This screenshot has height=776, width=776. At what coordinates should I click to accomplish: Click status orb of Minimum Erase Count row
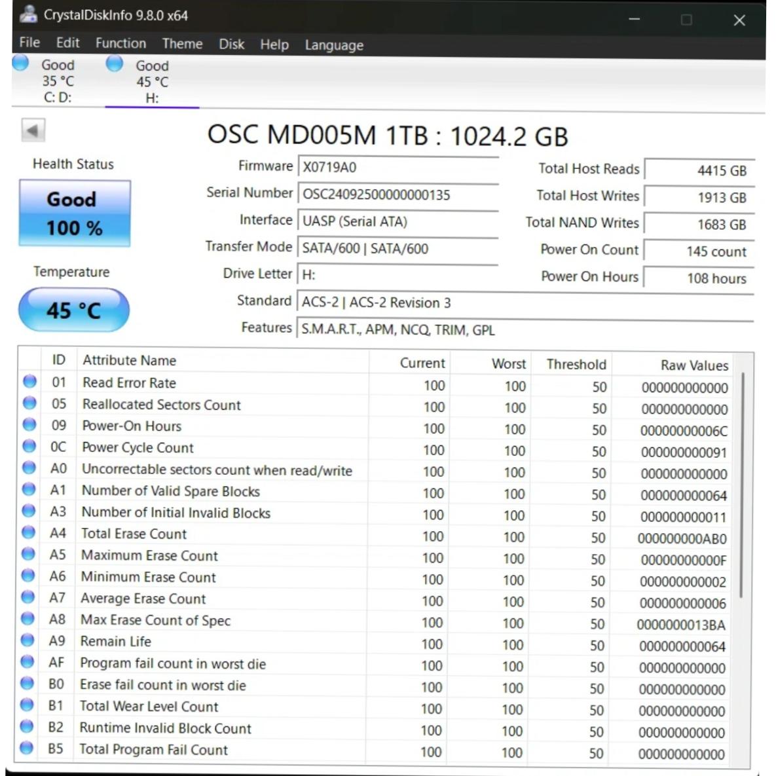[28, 576]
